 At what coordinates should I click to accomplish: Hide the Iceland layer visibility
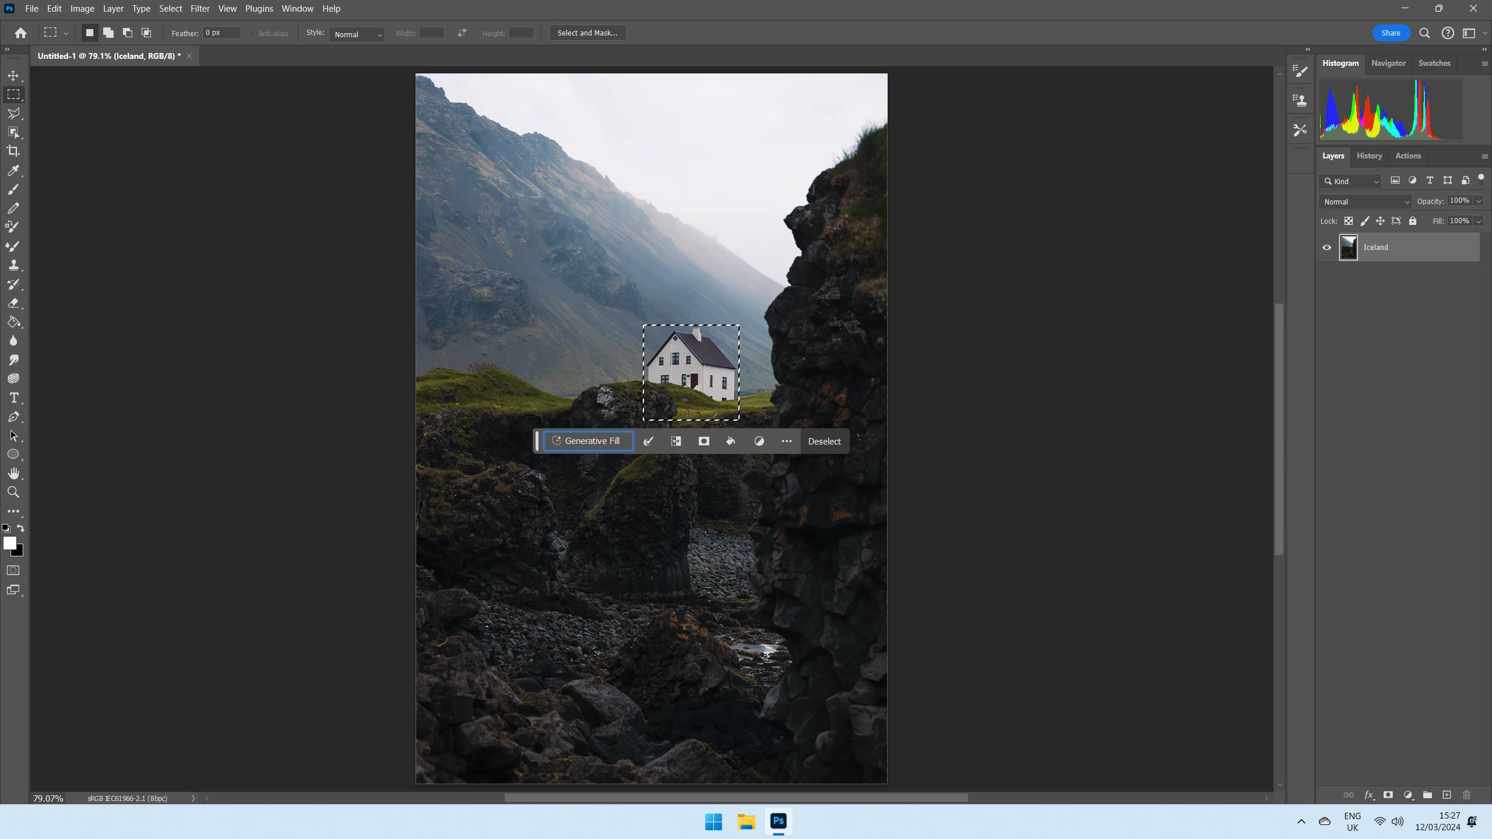click(1327, 248)
